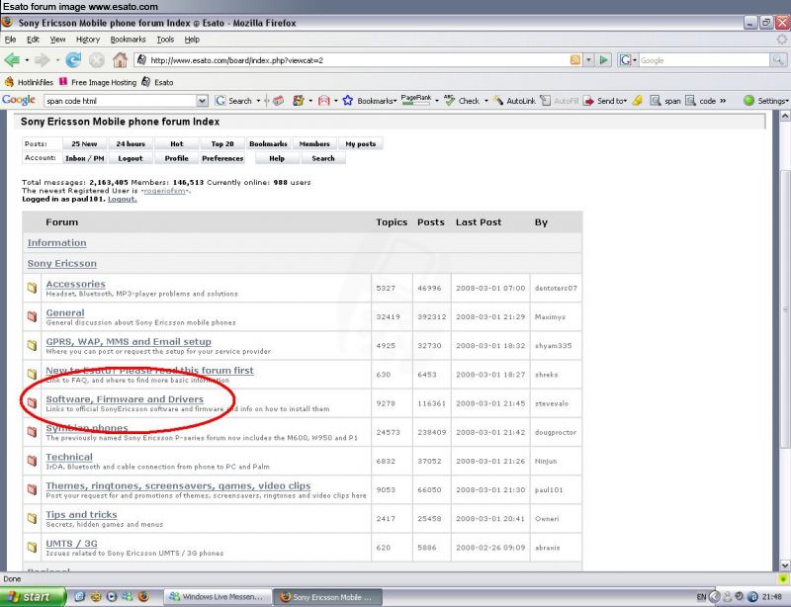The height and width of the screenshot is (607, 791).
Task: Click the 25 New posts button
Action: 84,143
